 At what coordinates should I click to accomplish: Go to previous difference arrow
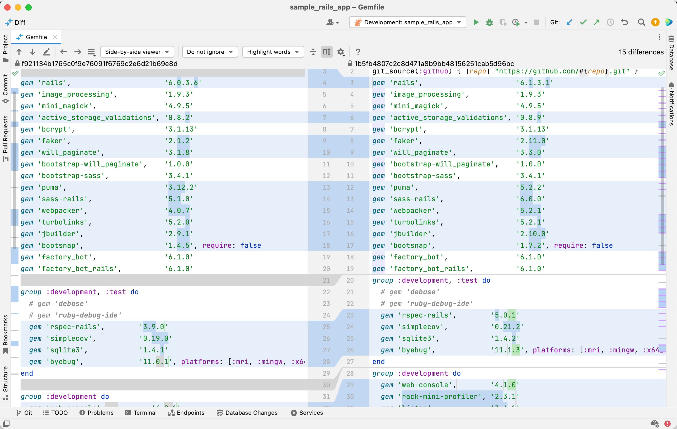[x=19, y=52]
